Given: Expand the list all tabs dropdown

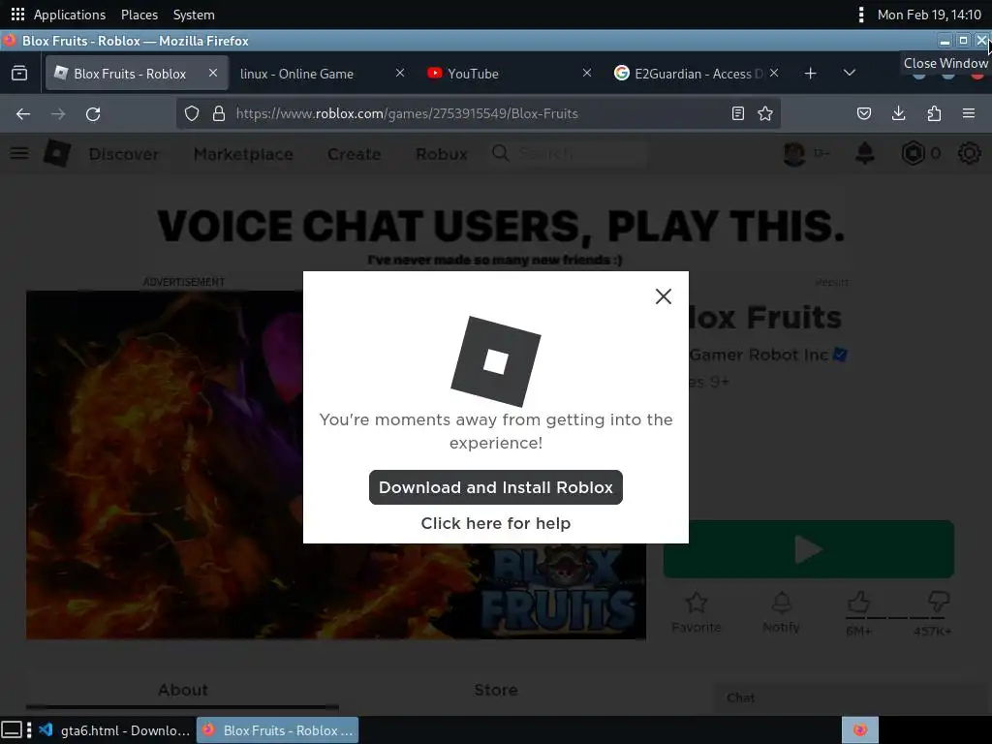Looking at the screenshot, I should click(850, 74).
